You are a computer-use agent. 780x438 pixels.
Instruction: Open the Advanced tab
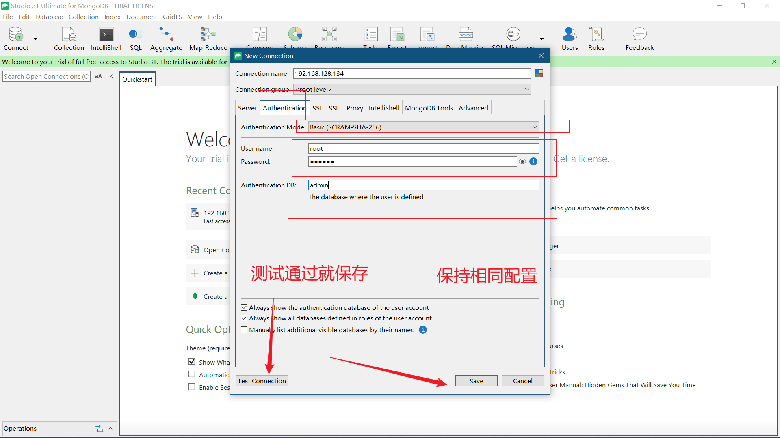click(x=473, y=108)
